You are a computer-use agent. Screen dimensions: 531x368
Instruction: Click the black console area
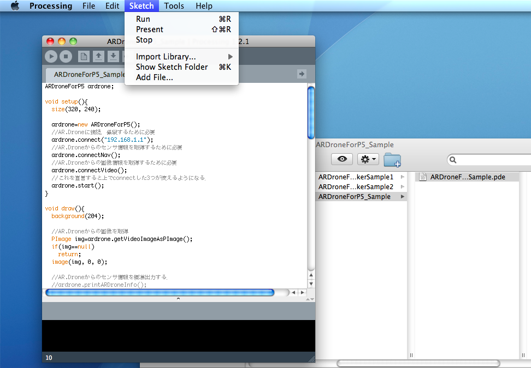179,335
